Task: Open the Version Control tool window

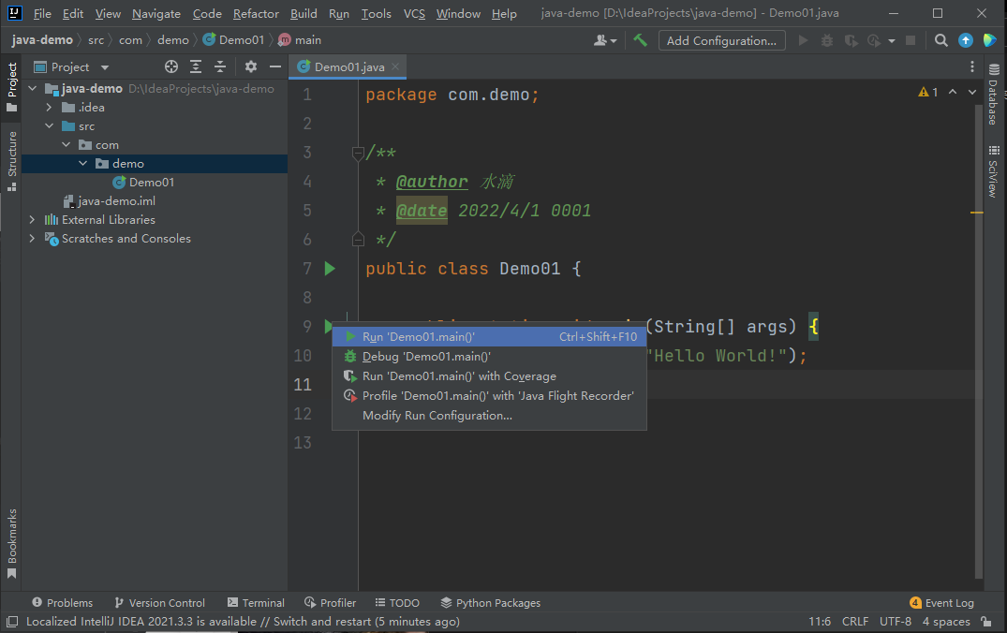Action: pos(160,603)
